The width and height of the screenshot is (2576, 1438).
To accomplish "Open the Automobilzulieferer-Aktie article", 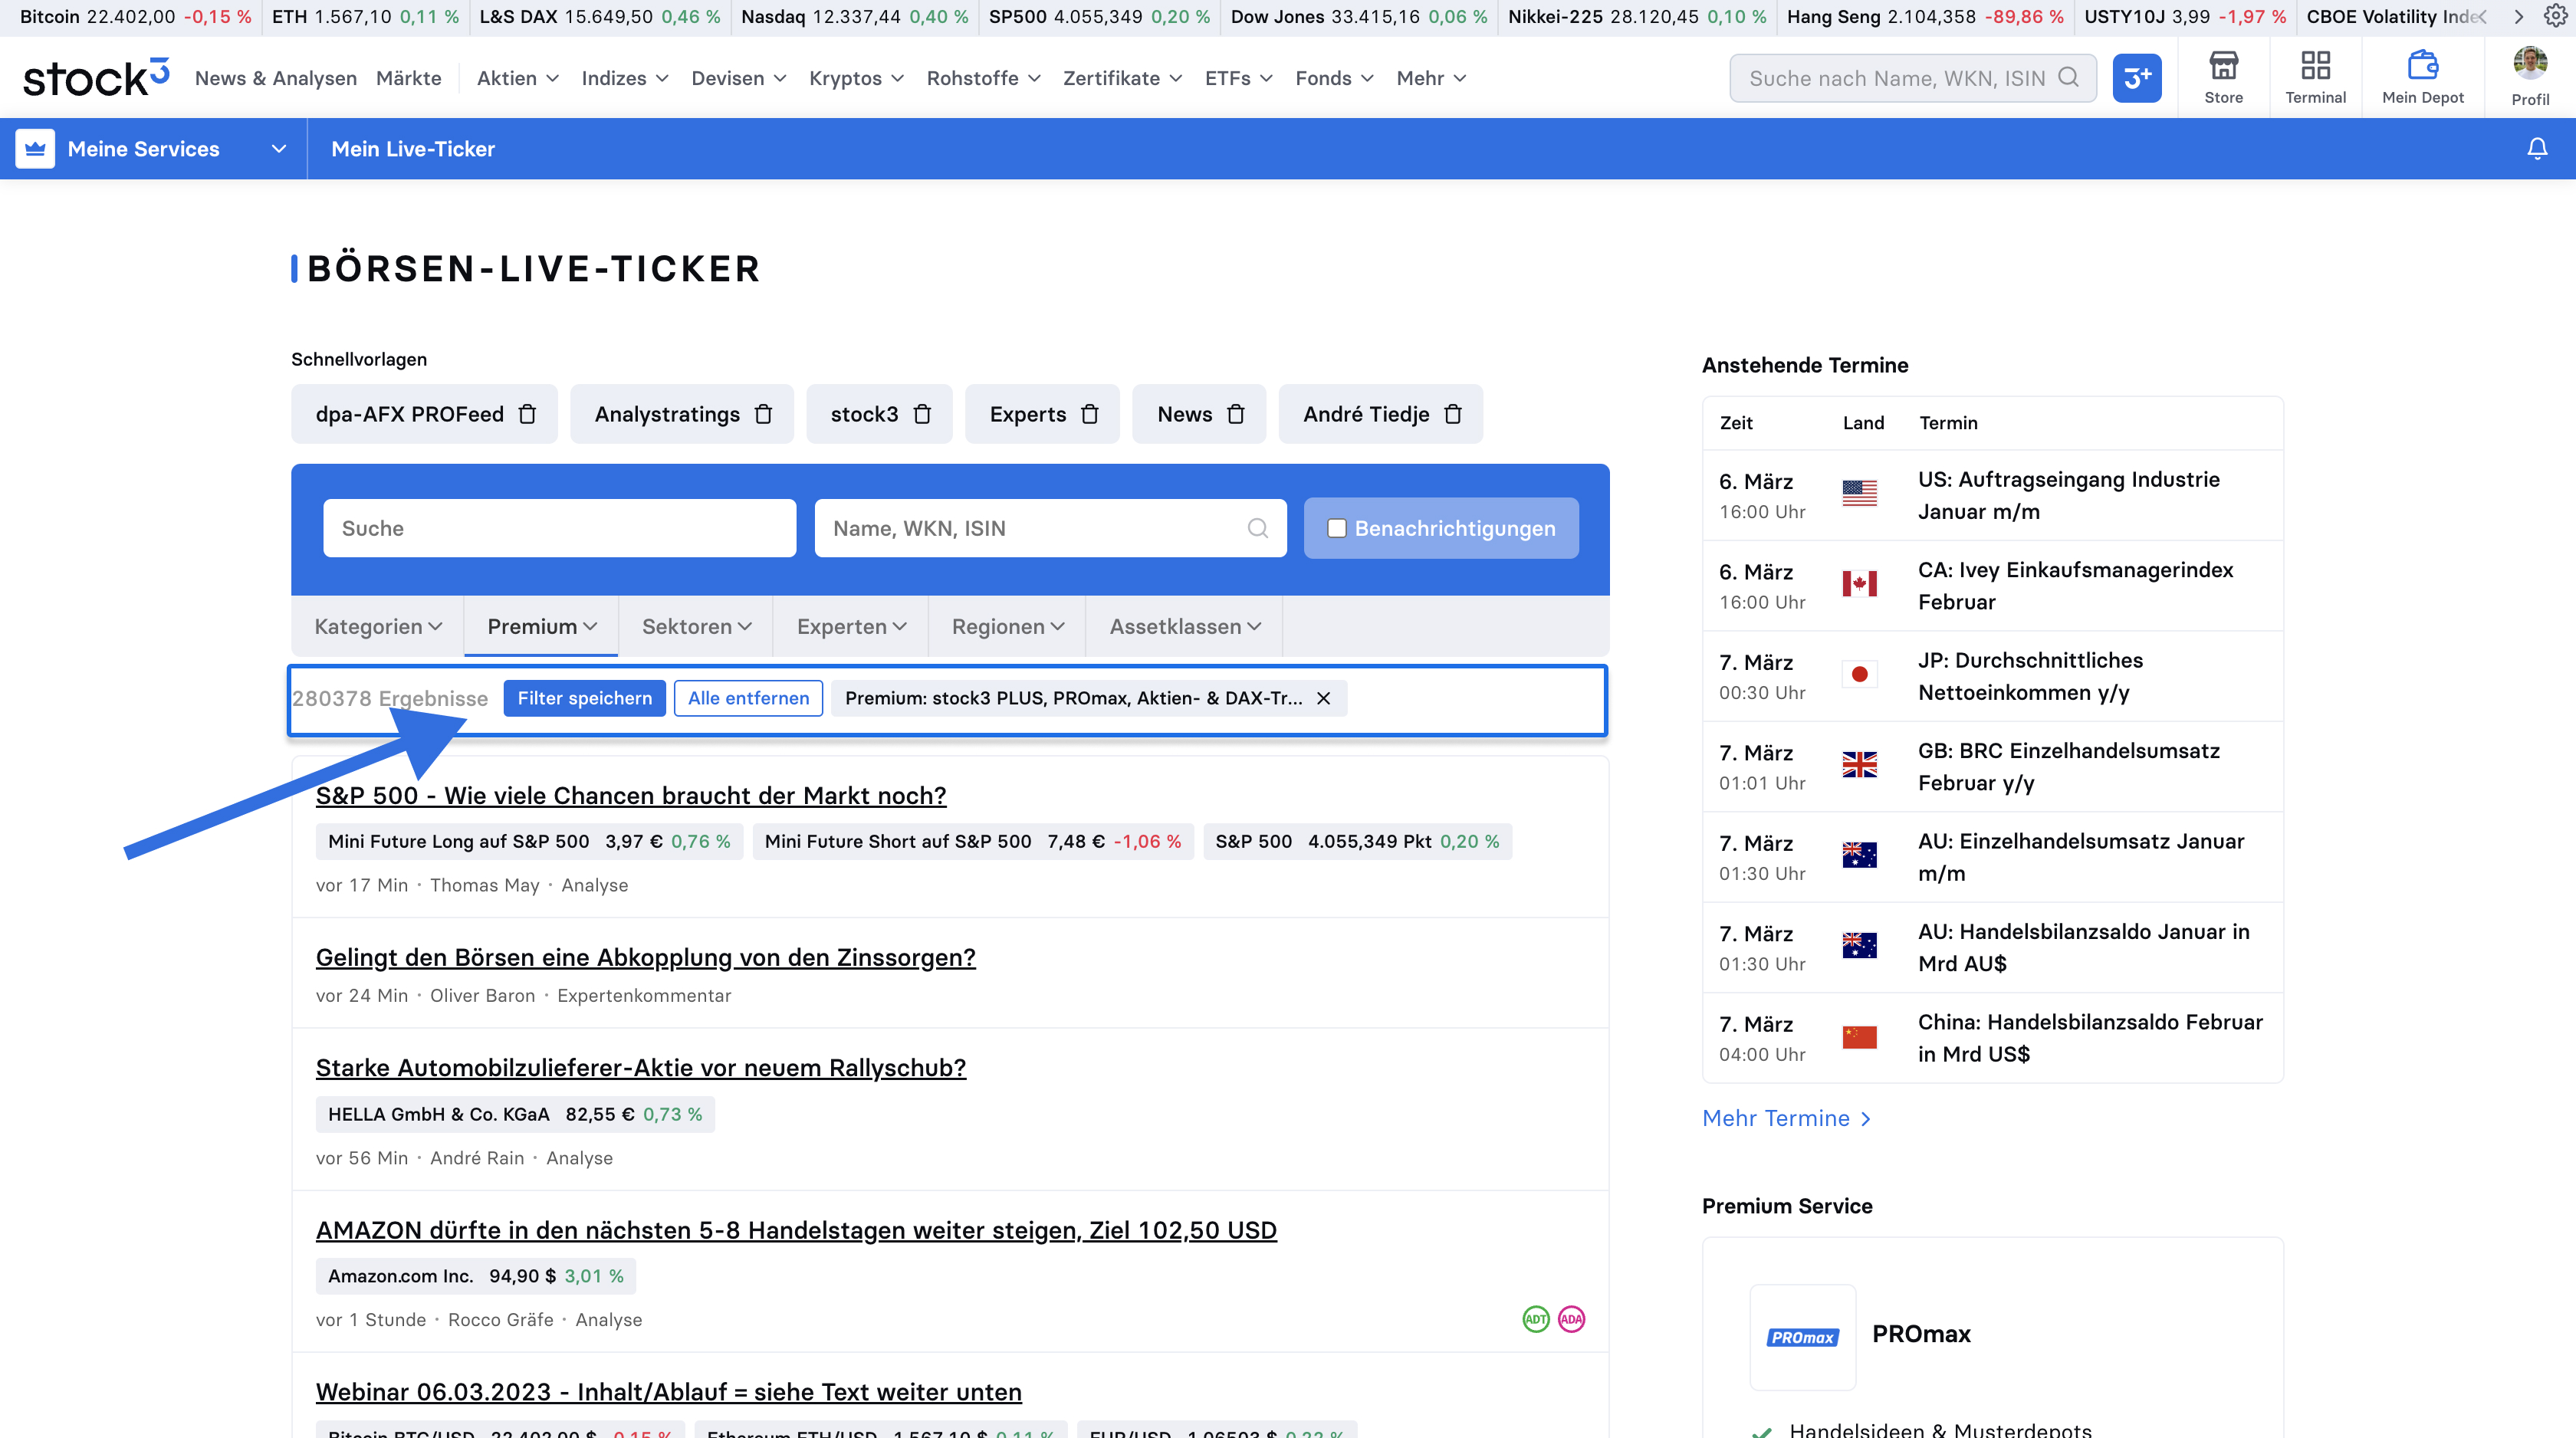I will click(x=641, y=1067).
